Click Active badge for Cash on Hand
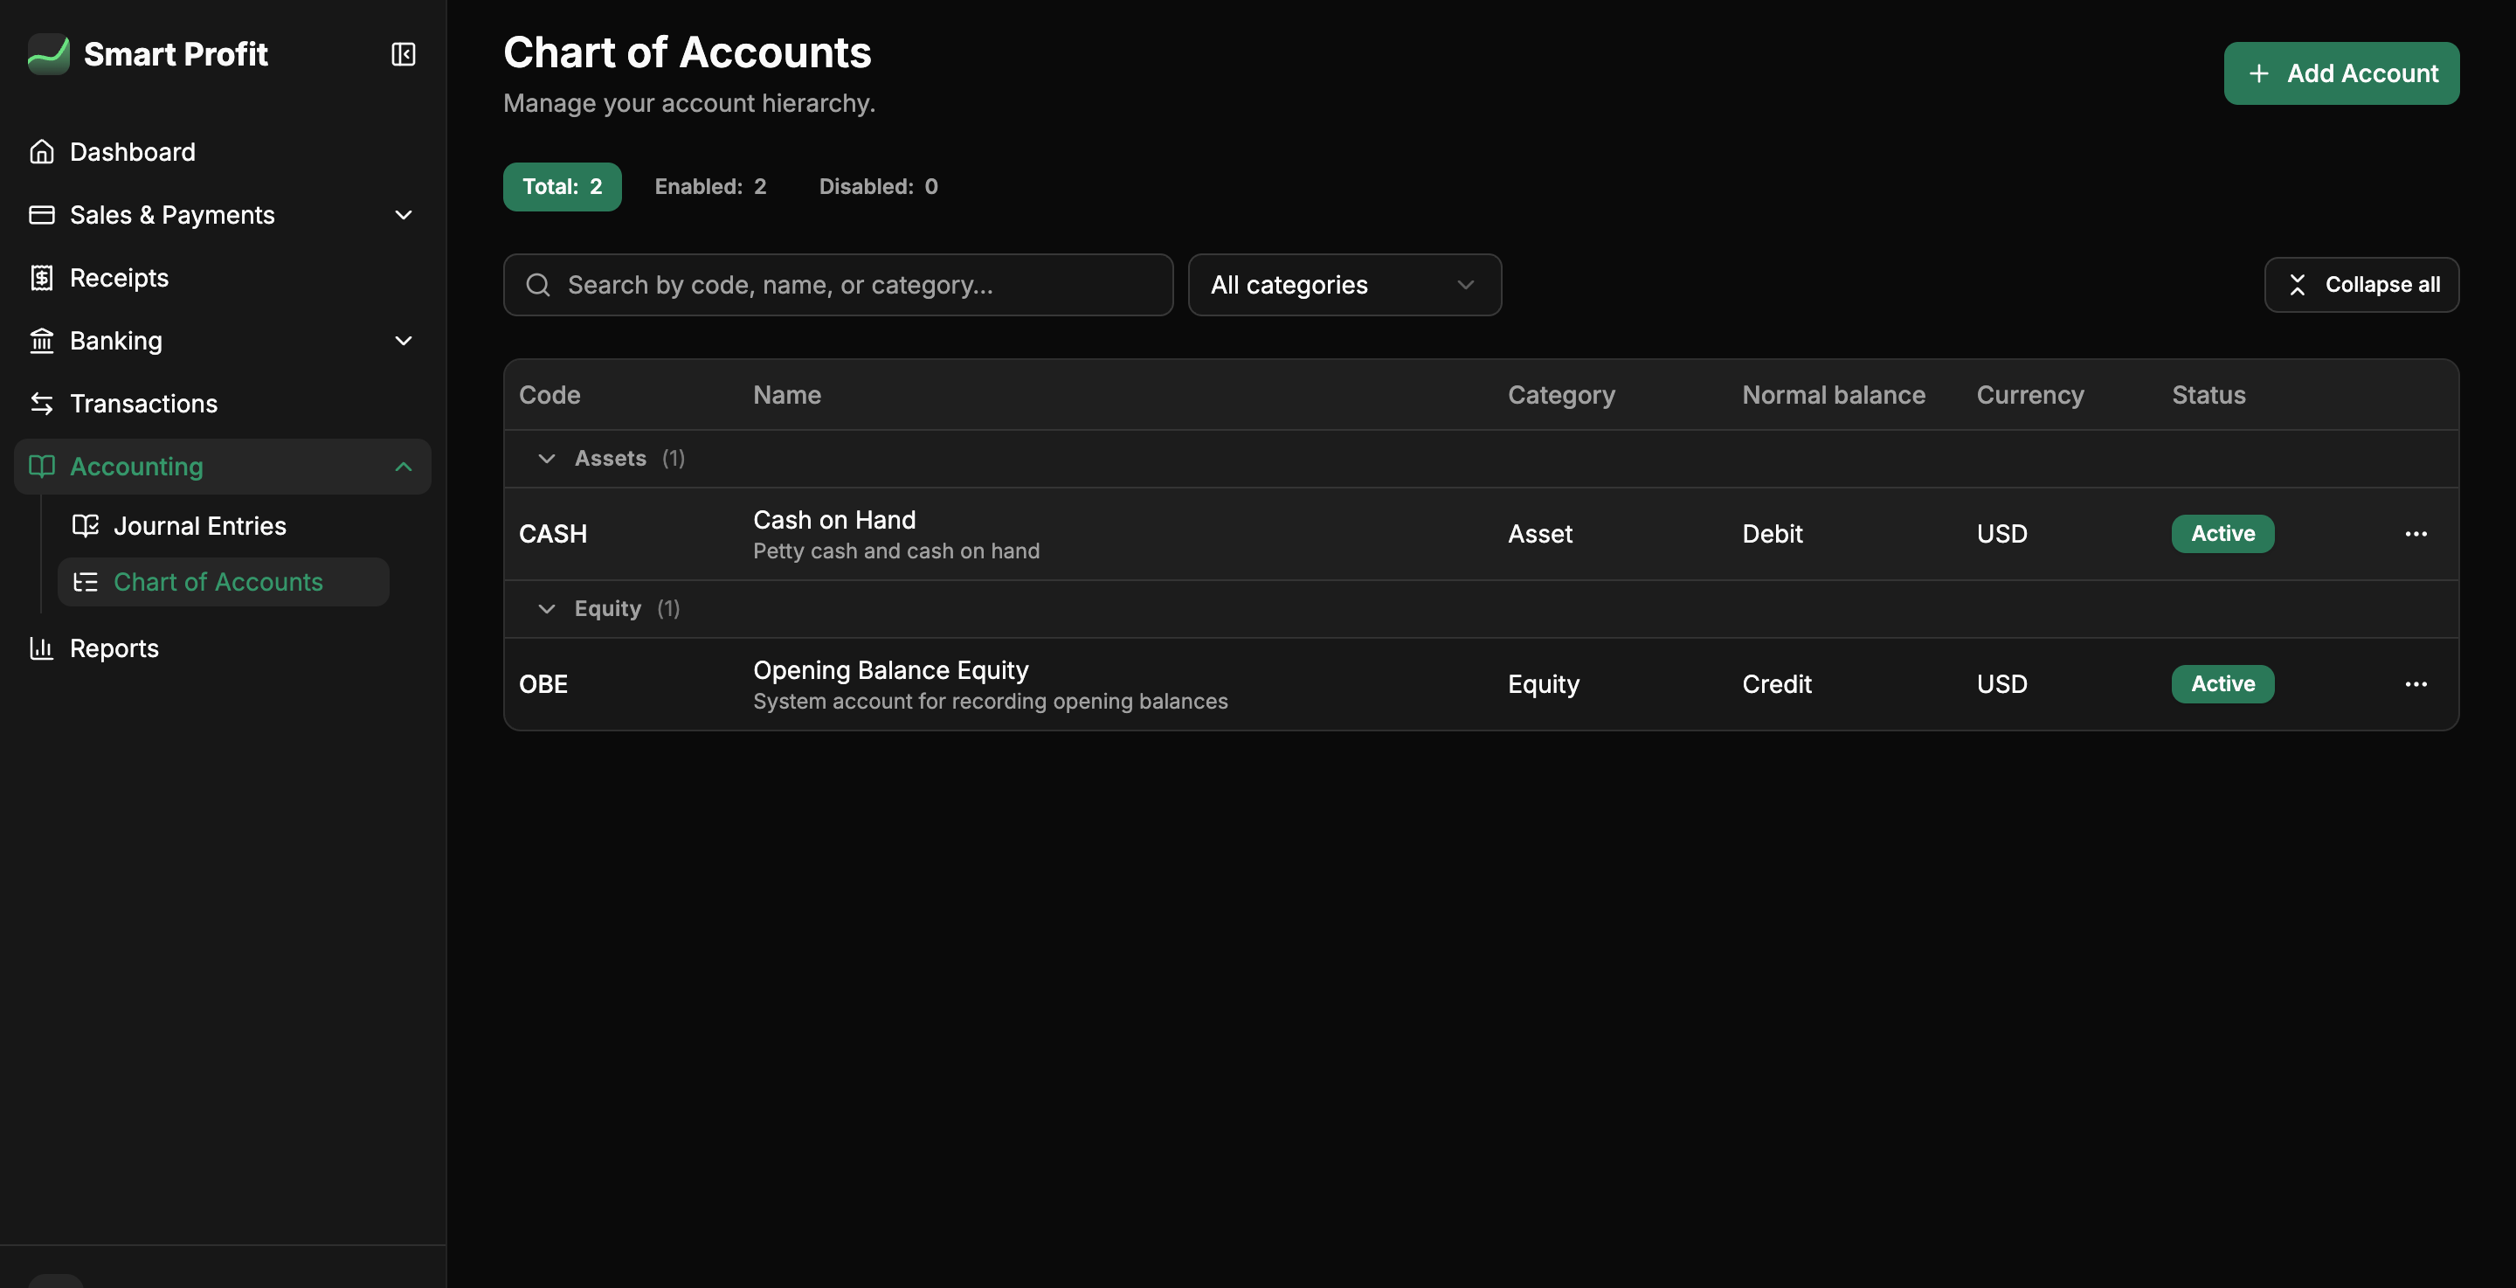2516x1288 pixels. (2222, 534)
